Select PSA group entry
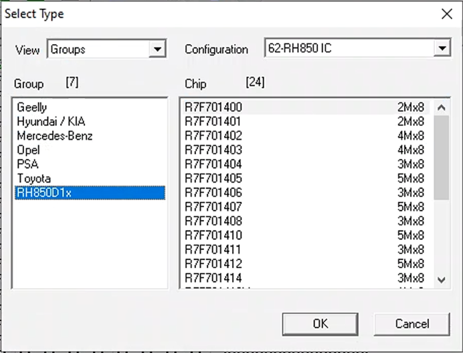The width and height of the screenshot is (463, 353). pyautogui.click(x=27, y=164)
